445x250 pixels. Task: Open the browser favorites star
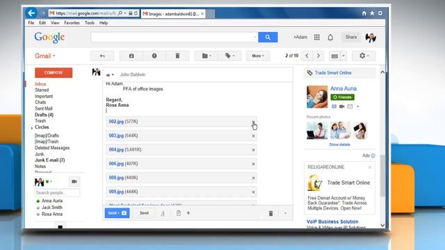pos(372,13)
